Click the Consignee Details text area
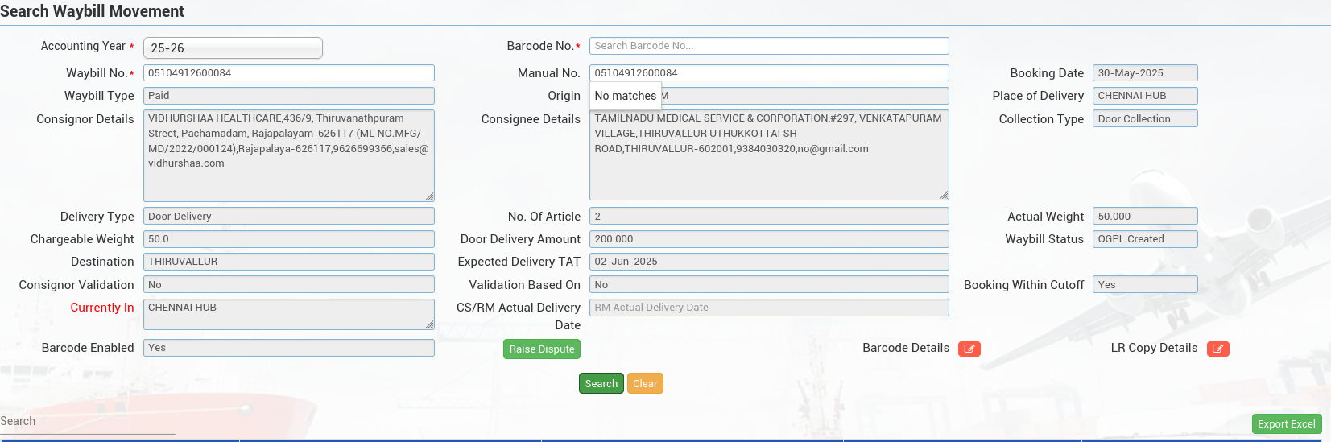 point(768,155)
